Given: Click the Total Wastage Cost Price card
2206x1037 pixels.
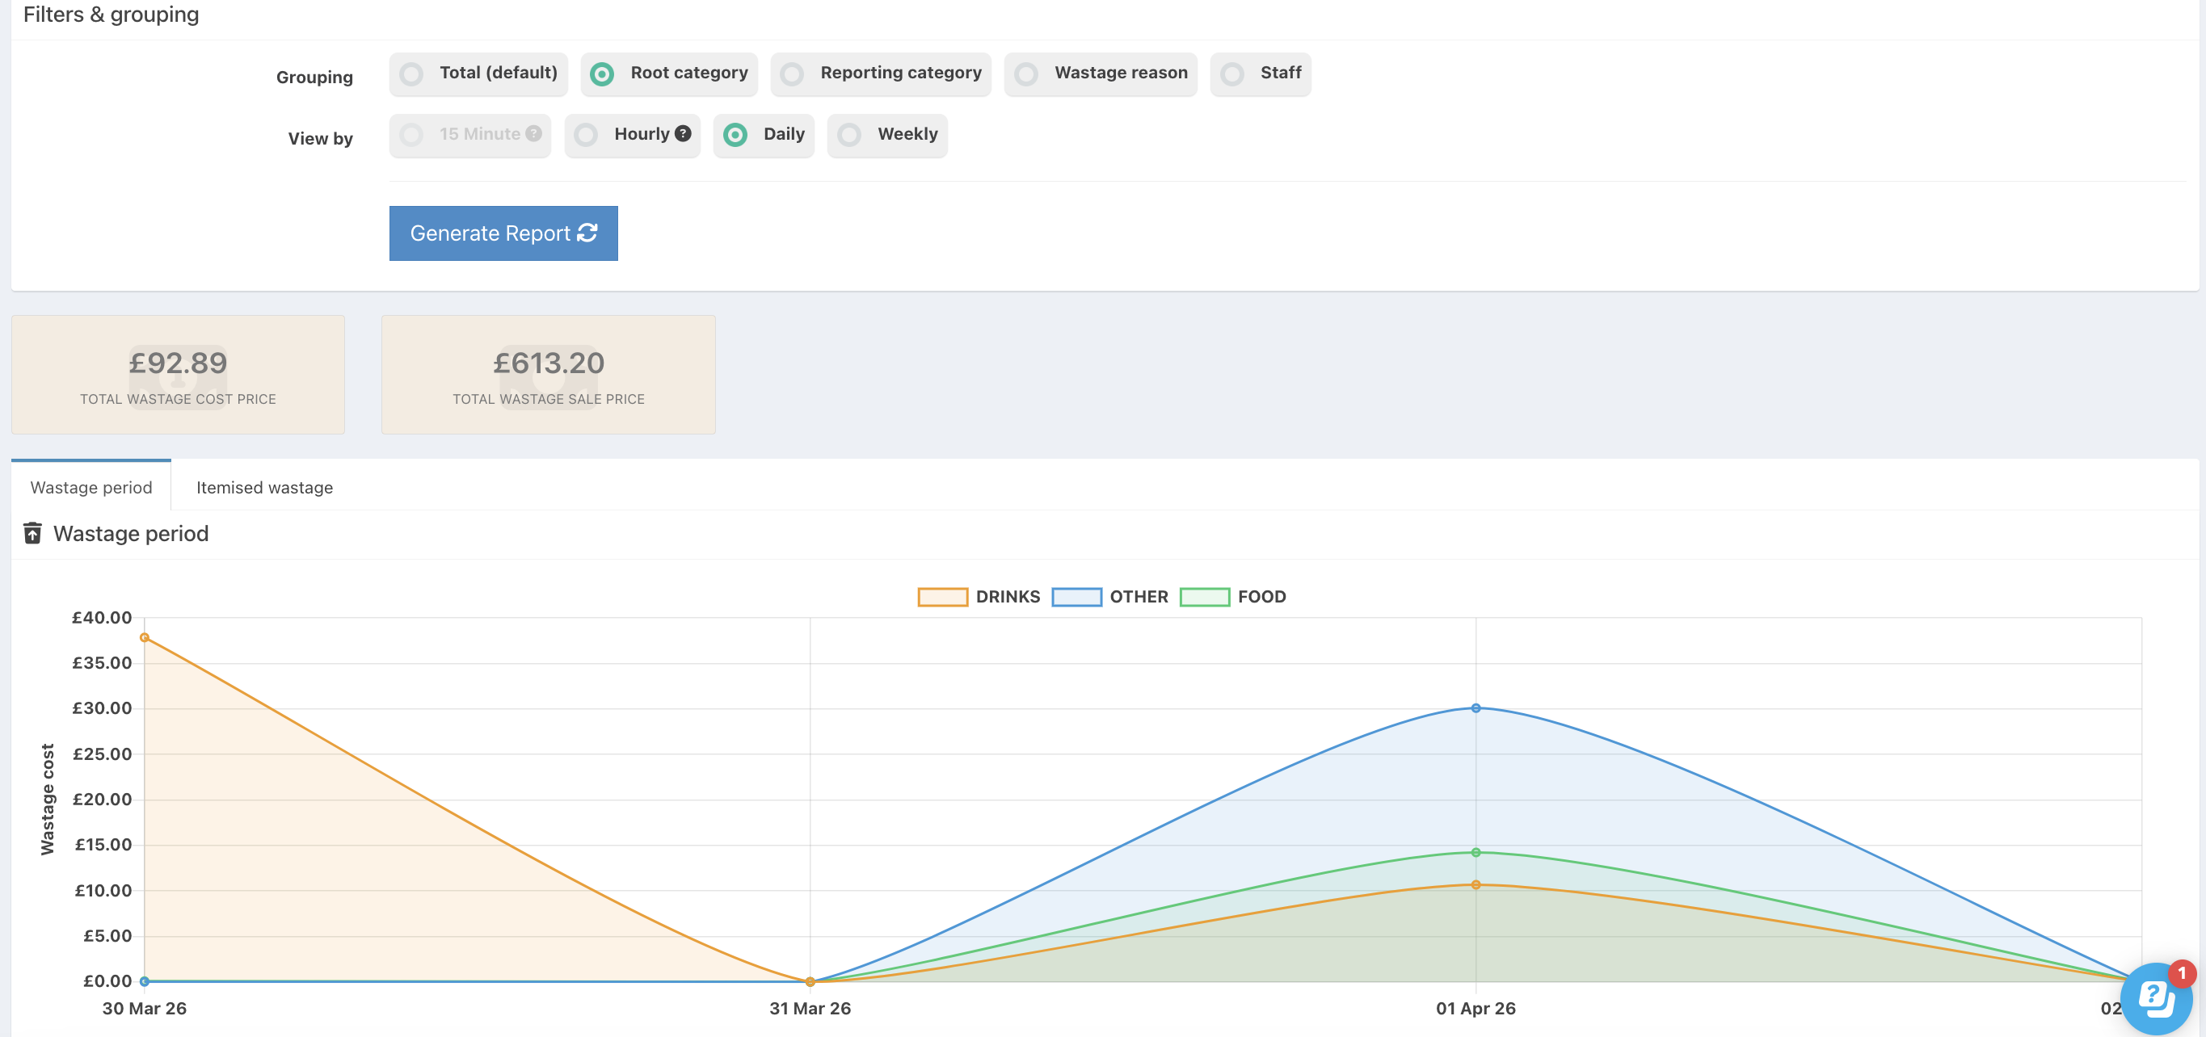Looking at the screenshot, I should pos(178,375).
